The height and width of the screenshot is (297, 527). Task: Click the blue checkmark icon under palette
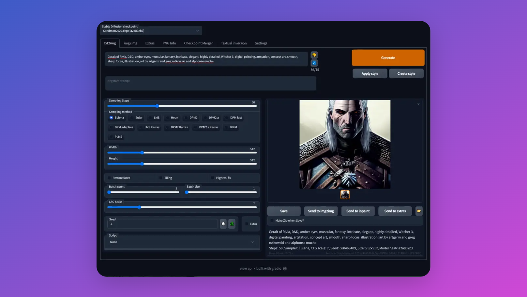tap(314, 63)
